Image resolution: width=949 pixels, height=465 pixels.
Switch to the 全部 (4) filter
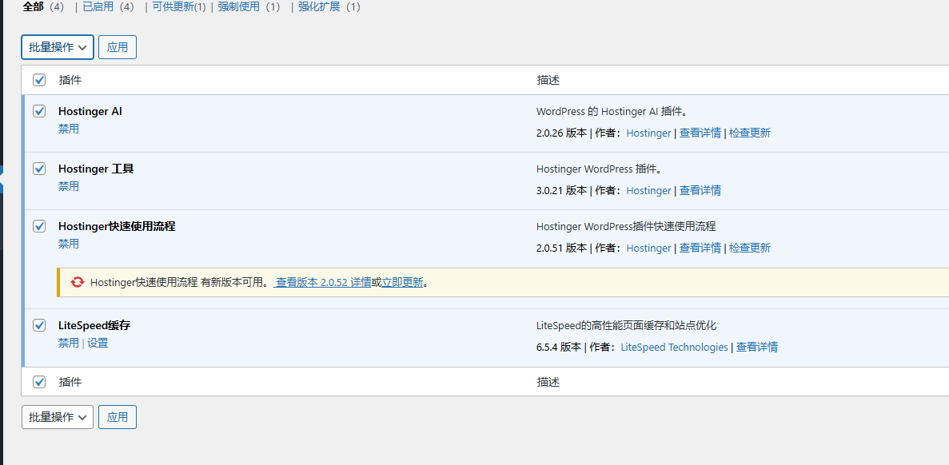(43, 7)
